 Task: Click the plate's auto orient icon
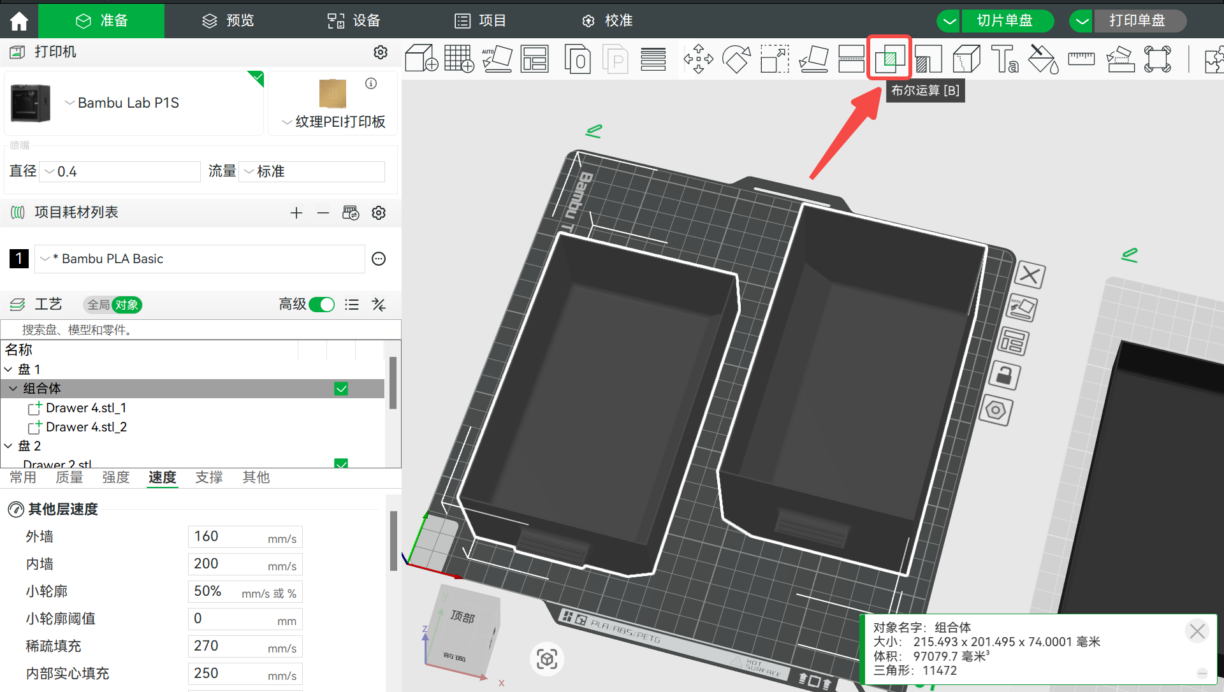(x=1021, y=307)
